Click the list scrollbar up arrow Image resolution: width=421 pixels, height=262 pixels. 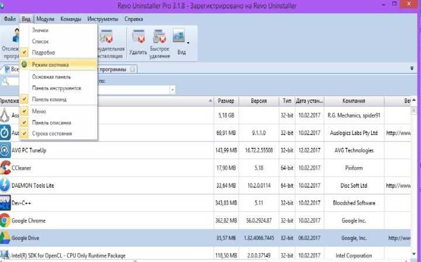(x=414, y=100)
